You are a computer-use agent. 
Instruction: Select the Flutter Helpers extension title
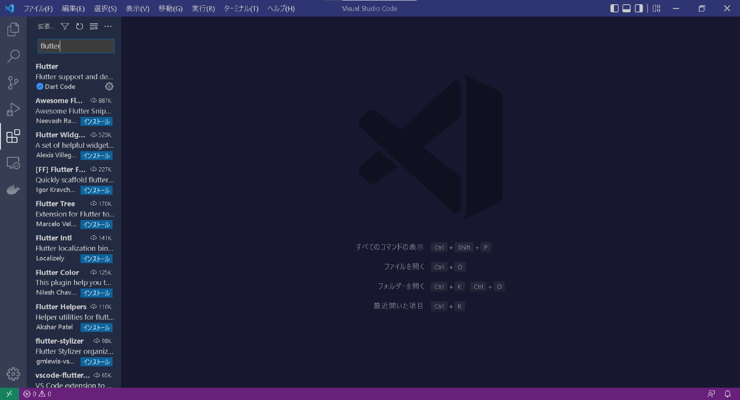61,307
